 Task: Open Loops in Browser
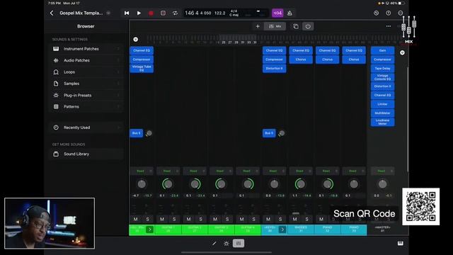(86, 72)
